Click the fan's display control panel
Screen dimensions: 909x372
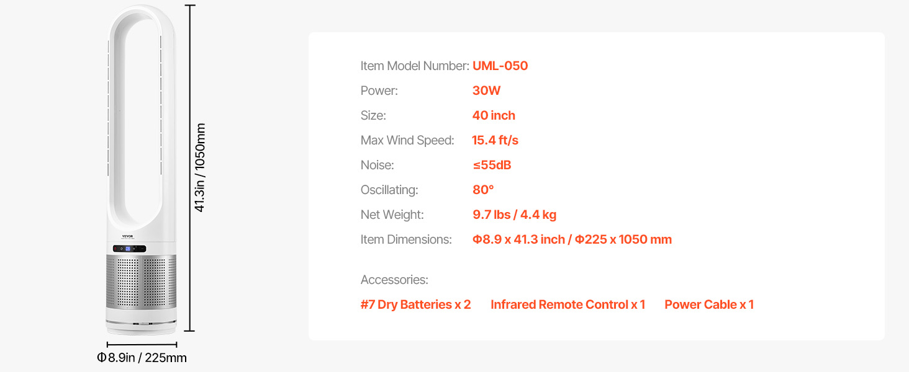130,249
